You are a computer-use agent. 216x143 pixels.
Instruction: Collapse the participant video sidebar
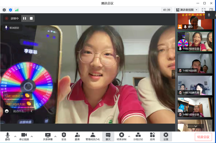click(173, 74)
